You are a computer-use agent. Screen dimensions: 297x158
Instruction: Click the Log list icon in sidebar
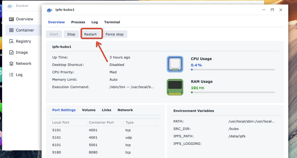click(11, 75)
